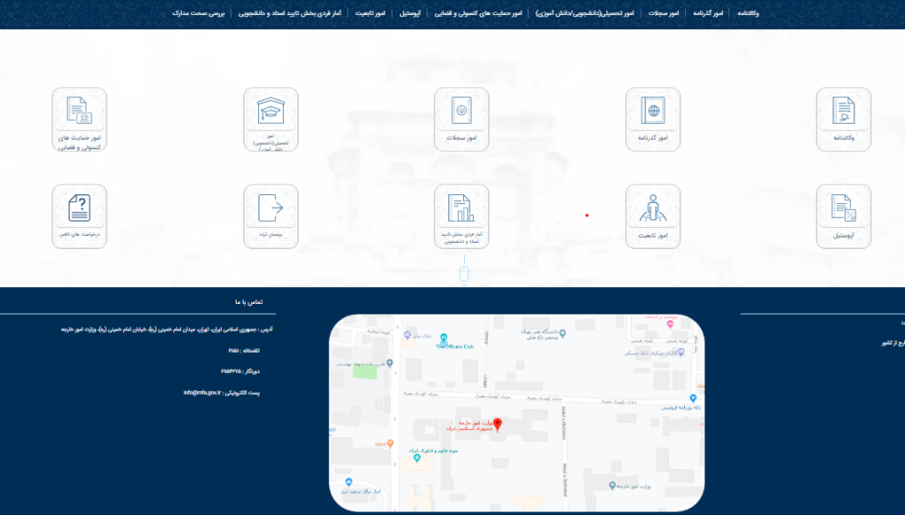Open the آپوستیل document icon tile
Image resolution: width=905 pixels, height=515 pixels.
pos(843,211)
